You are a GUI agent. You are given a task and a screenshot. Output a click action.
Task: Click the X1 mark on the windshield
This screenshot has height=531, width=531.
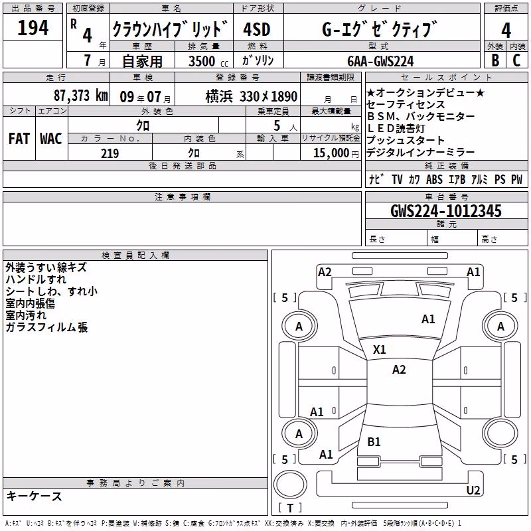(379, 350)
